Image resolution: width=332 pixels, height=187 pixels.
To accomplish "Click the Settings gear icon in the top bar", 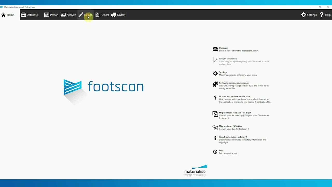I will point(303,15).
